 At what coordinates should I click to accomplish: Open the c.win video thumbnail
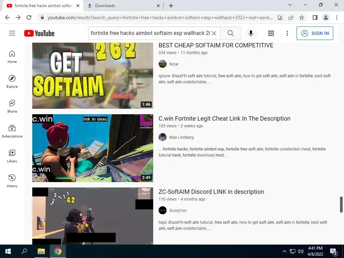pos(93,148)
